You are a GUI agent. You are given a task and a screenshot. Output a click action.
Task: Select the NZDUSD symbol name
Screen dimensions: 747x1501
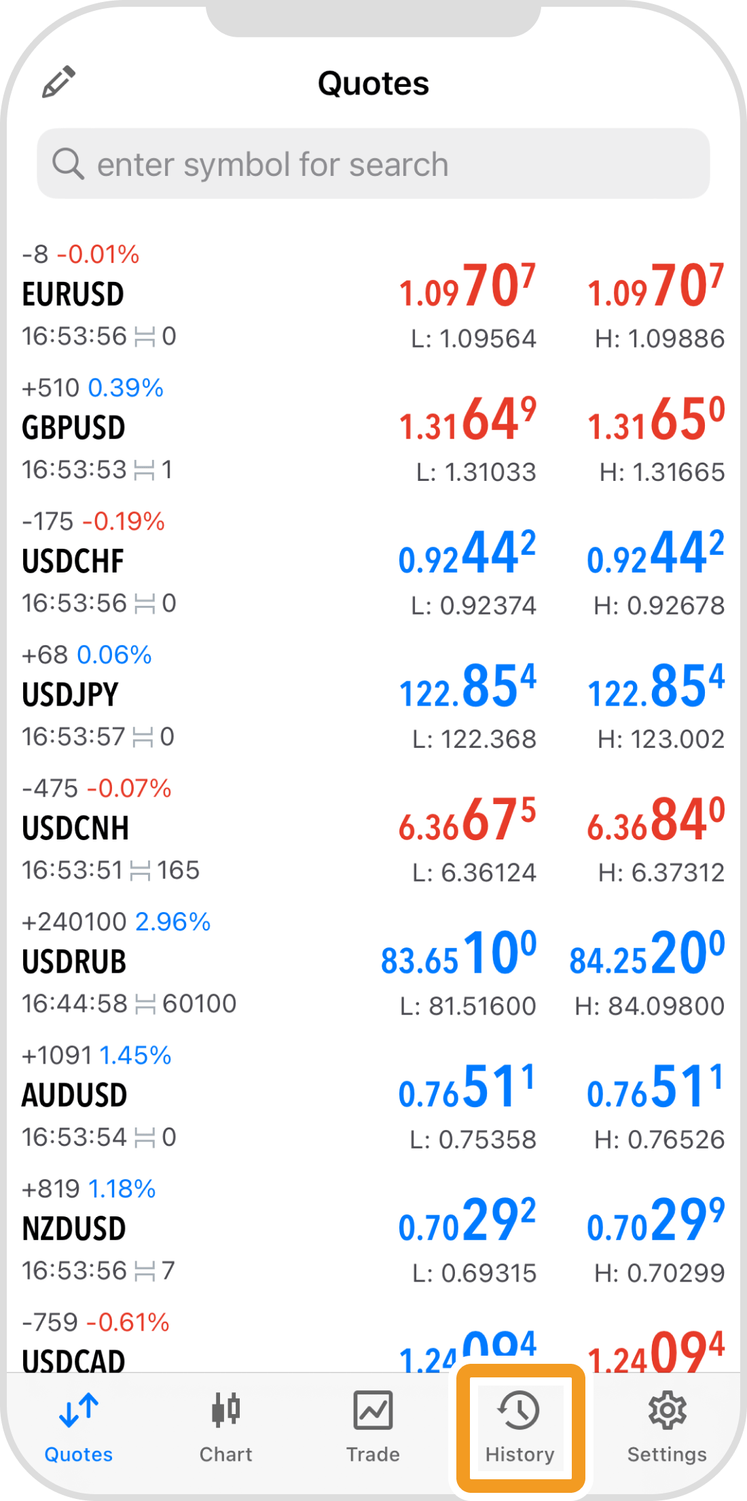tap(75, 1229)
